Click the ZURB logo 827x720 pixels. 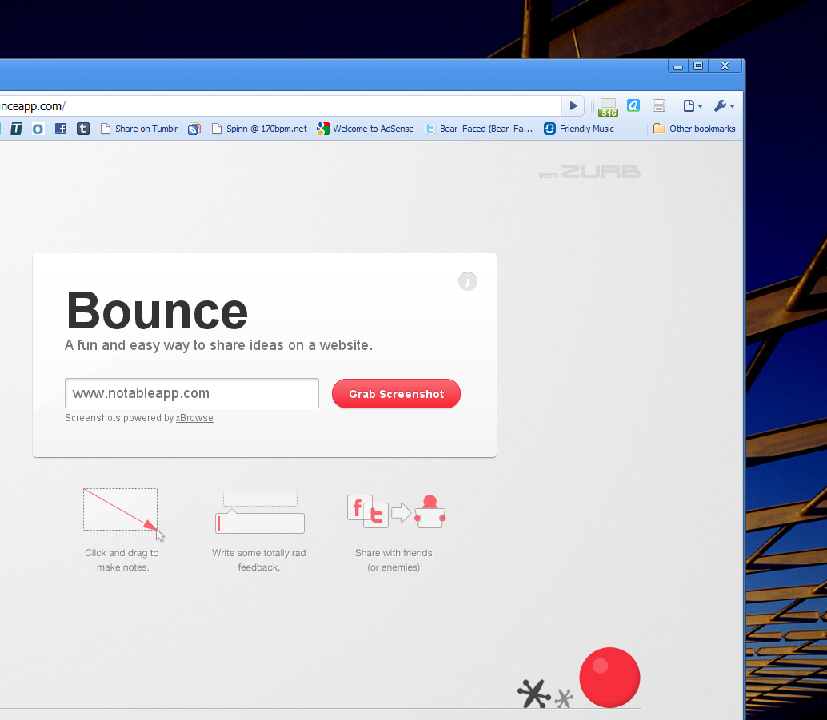click(x=600, y=171)
